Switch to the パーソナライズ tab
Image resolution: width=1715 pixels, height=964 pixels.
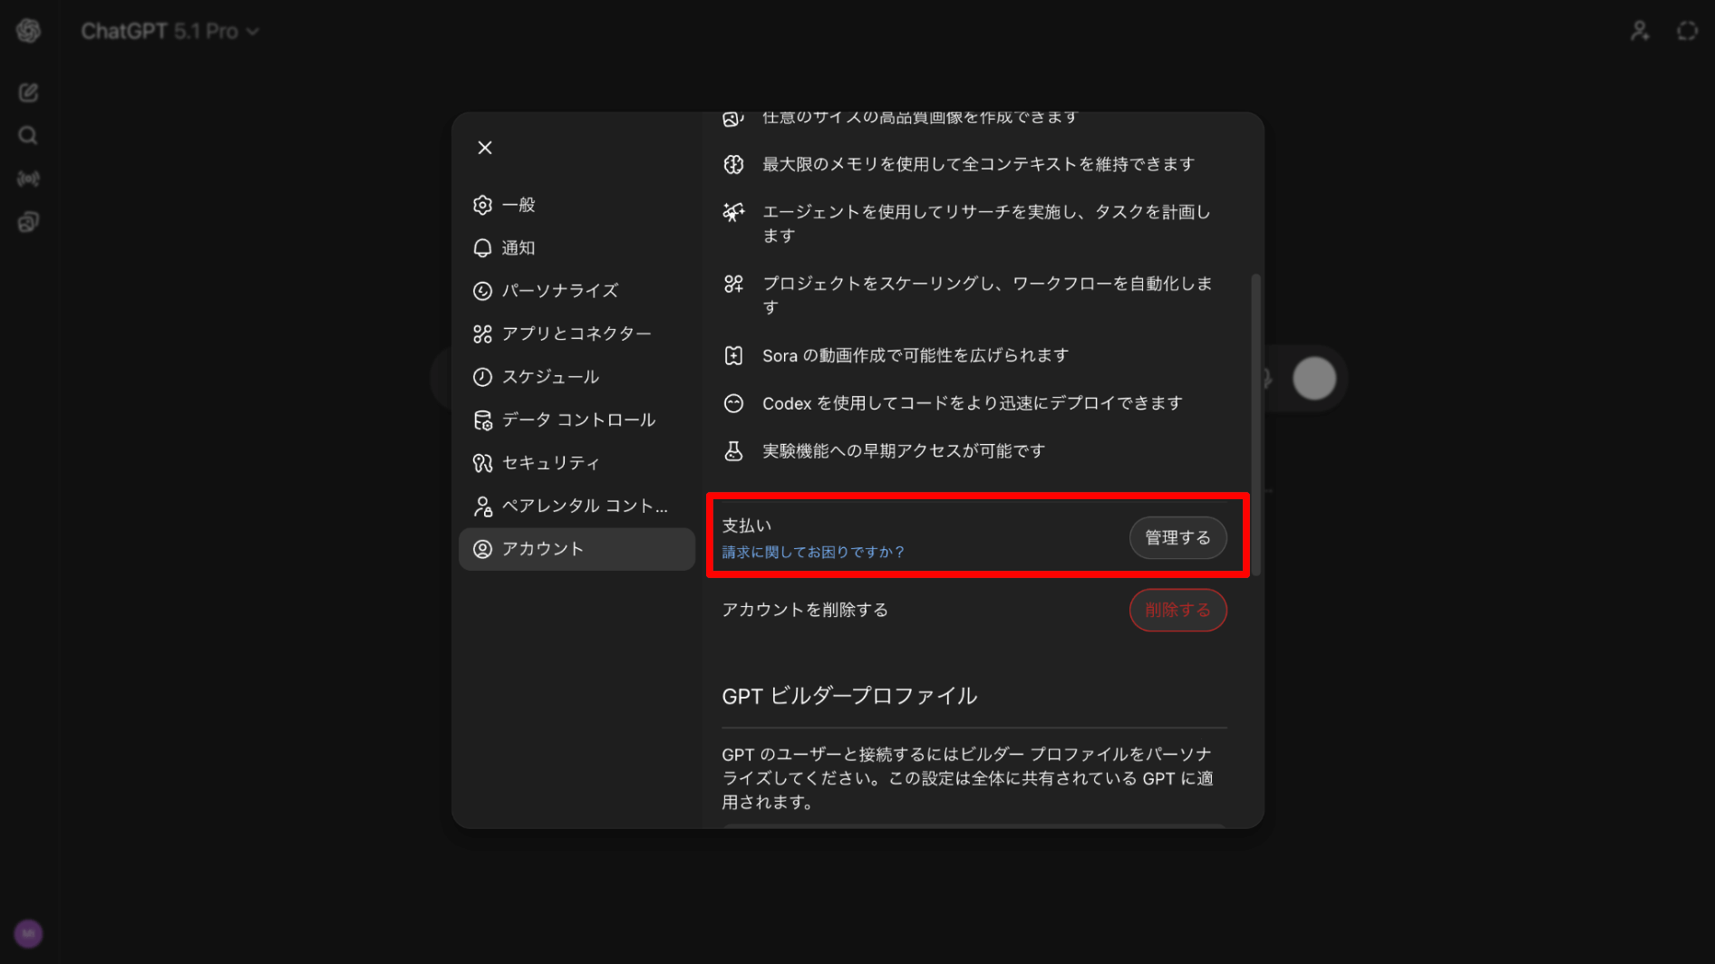point(577,291)
